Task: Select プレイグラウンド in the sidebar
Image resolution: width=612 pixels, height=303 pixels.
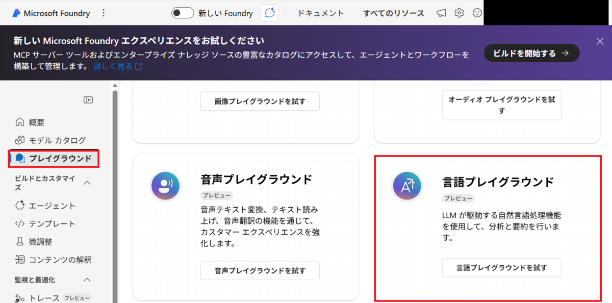Action: tap(60, 159)
